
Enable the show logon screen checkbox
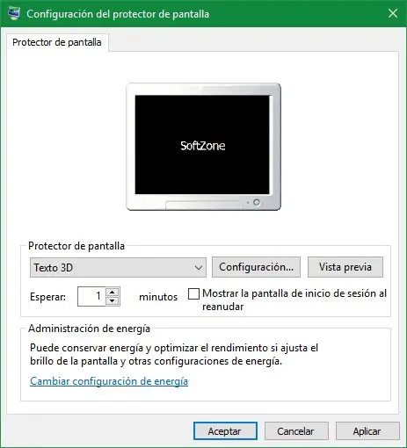pos(193,293)
